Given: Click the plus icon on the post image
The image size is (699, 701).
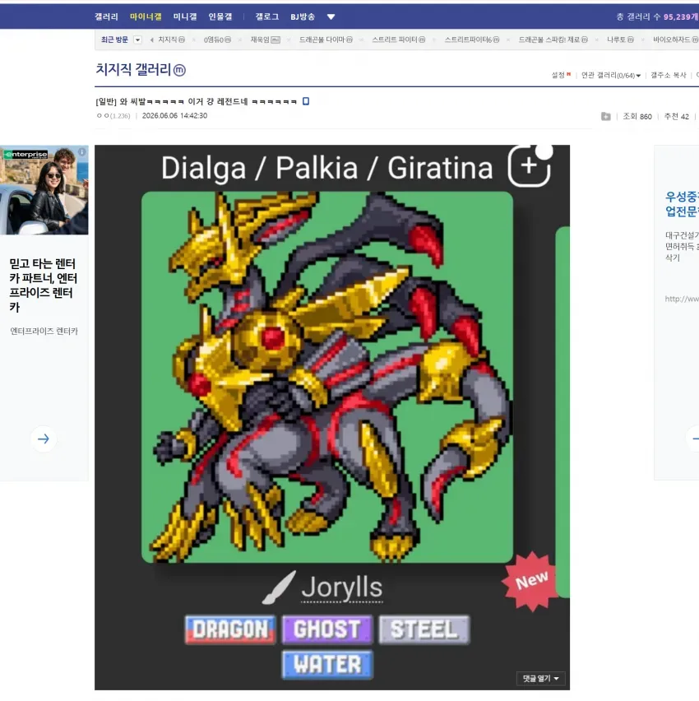Looking at the screenshot, I should pyautogui.click(x=529, y=166).
